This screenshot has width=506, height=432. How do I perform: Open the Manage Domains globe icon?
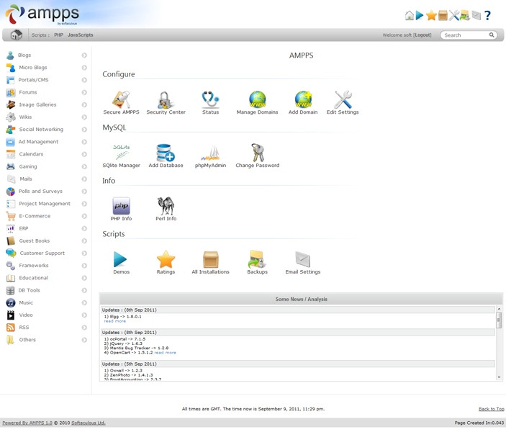[x=257, y=99]
